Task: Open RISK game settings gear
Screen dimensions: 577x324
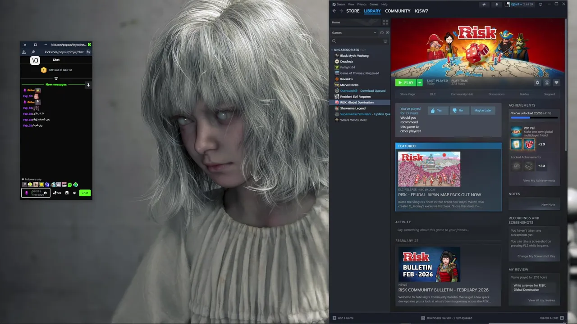Action: 537,83
